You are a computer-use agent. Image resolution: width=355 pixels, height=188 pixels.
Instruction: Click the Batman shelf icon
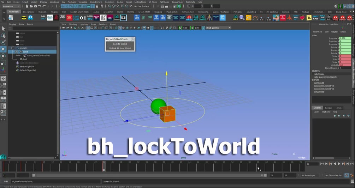coord(24,18)
